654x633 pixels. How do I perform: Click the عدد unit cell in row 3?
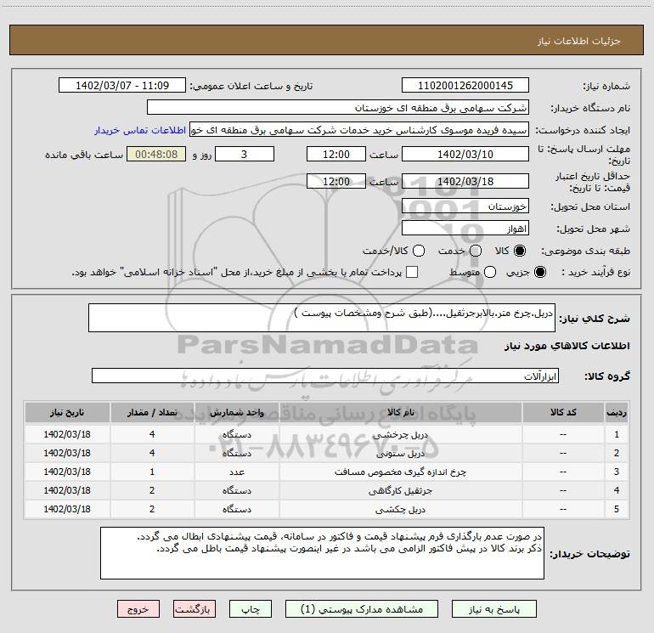(x=236, y=472)
